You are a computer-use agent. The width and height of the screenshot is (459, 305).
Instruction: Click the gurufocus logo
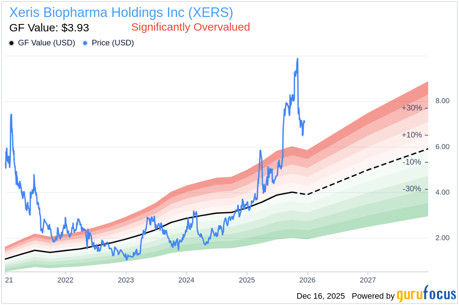[426, 295]
